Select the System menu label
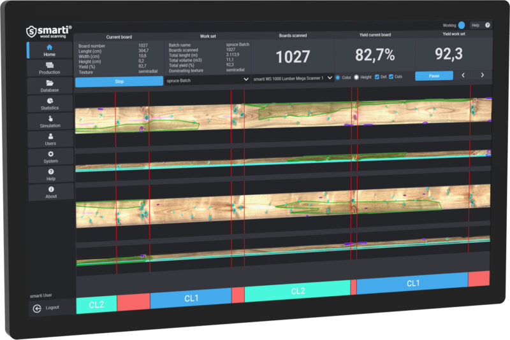This screenshot has height=340, width=510. pos(51,161)
